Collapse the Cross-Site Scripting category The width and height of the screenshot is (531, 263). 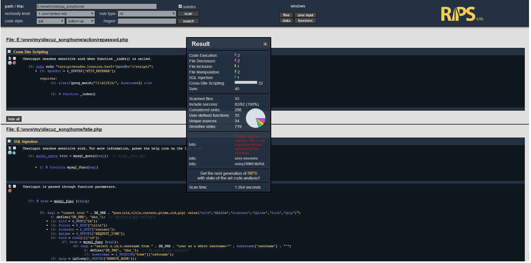[x=9, y=52]
